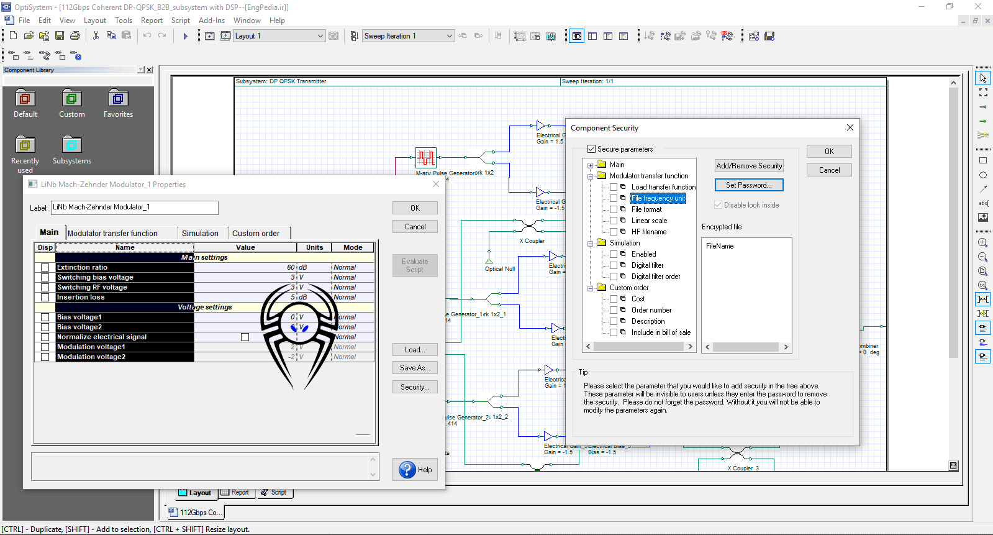Click the Set Password... button
The height and width of the screenshot is (535, 993).
tap(749, 185)
